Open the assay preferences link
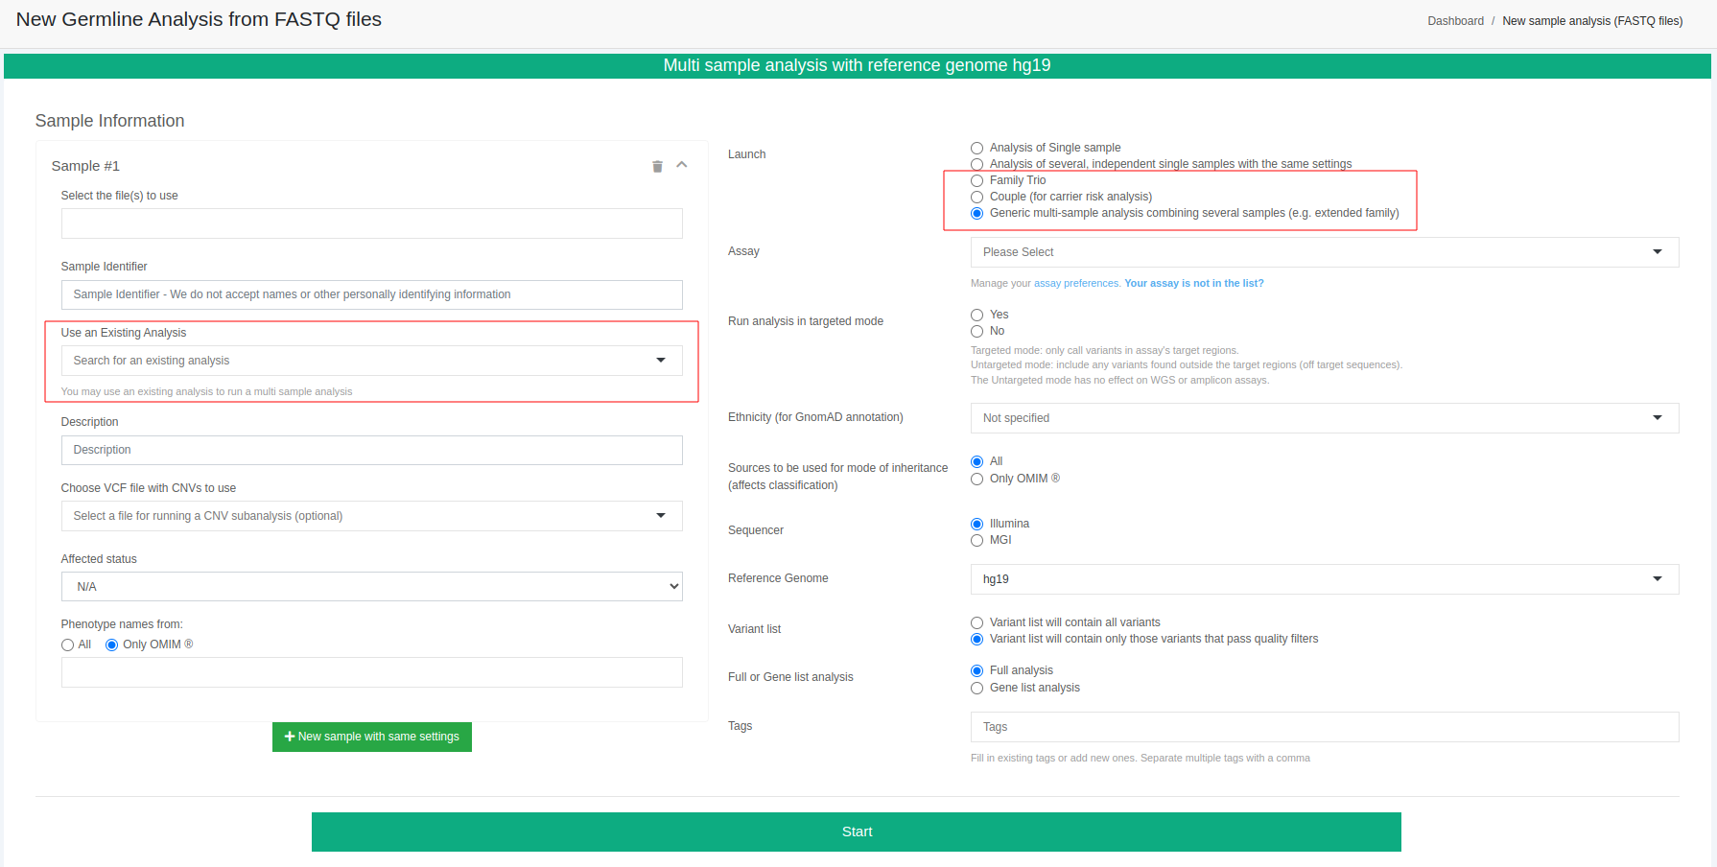 point(1076,283)
